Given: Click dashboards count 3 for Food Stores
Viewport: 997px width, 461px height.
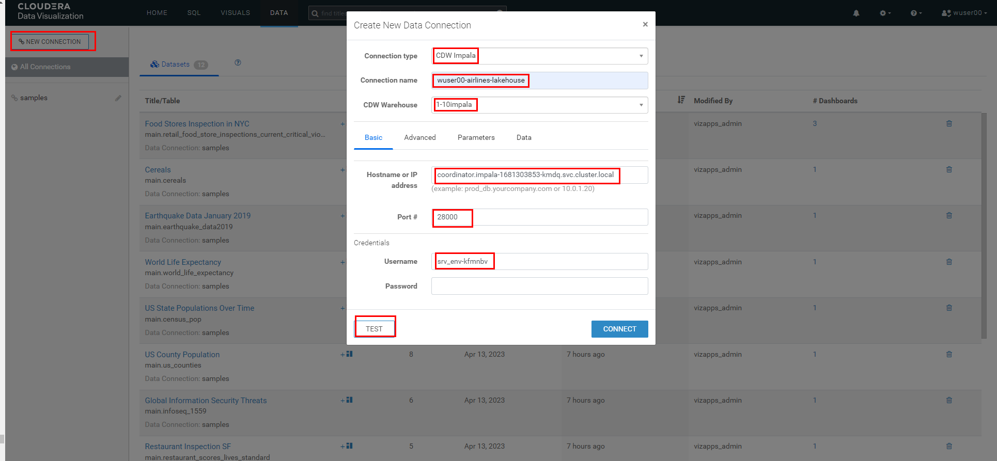Looking at the screenshot, I should tap(815, 123).
